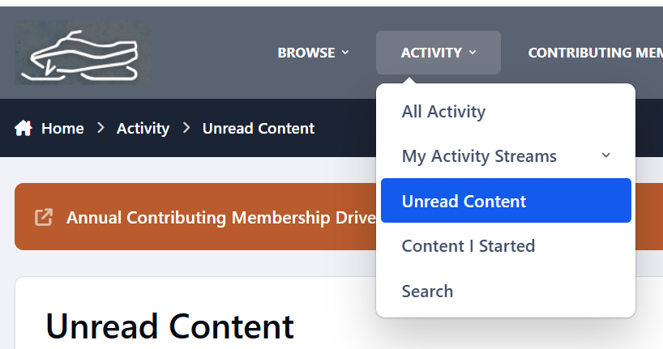Open the CONTRIBUTING MEMBERS nav item
This screenshot has height=349, width=663.
pyautogui.click(x=596, y=53)
